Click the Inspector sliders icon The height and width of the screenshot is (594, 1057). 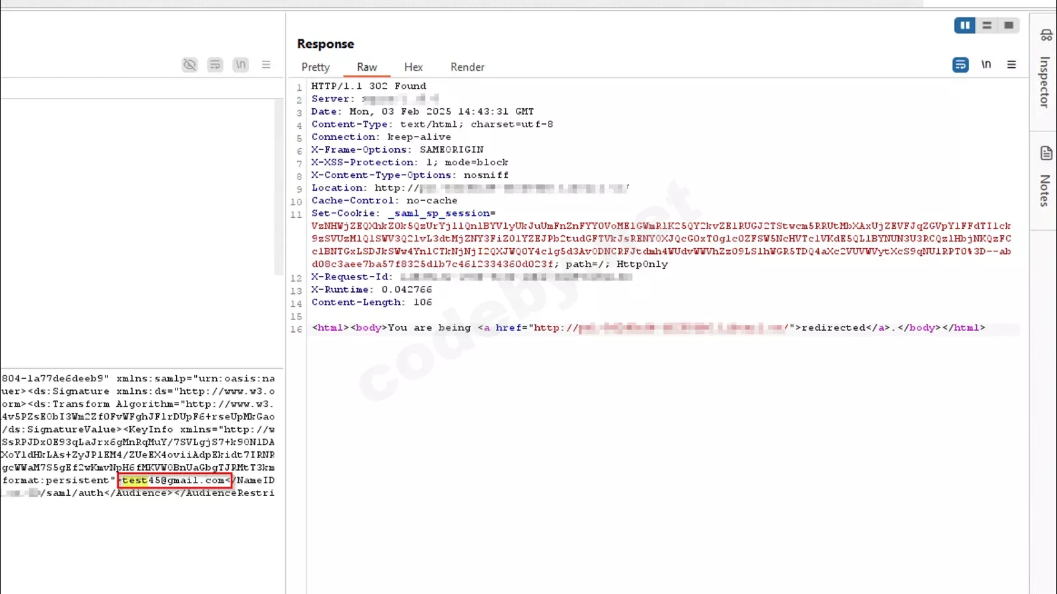coord(1046,35)
